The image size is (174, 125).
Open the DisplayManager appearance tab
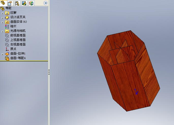(24, 3)
